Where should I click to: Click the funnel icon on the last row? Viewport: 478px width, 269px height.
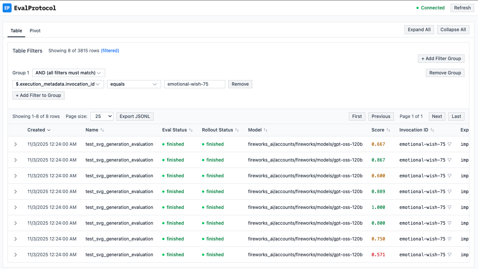coord(449,254)
